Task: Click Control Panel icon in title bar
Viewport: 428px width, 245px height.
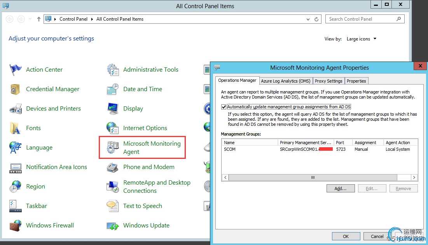Action: tap(5, 5)
